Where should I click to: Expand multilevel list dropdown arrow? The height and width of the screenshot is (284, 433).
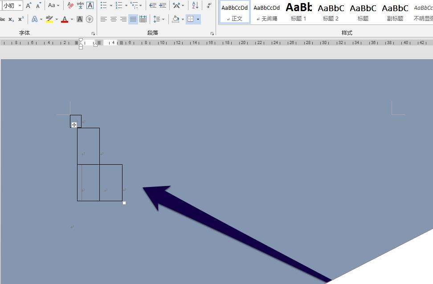tap(141, 5)
